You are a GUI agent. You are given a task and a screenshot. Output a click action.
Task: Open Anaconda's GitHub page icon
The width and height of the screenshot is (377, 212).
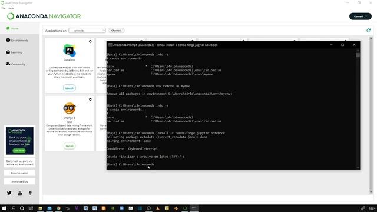[x=30, y=193]
